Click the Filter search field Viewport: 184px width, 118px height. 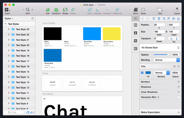point(14,112)
